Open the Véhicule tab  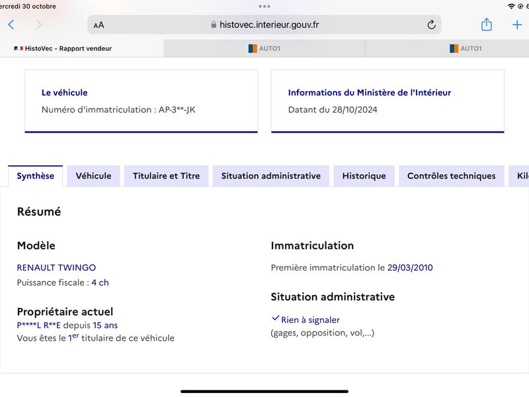[93, 176]
